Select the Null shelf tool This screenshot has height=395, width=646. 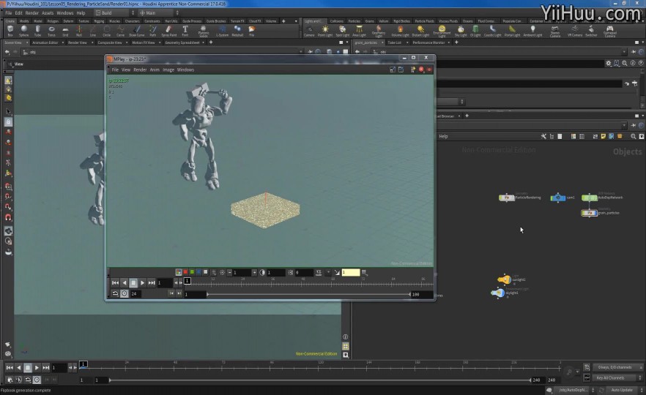pos(78,31)
